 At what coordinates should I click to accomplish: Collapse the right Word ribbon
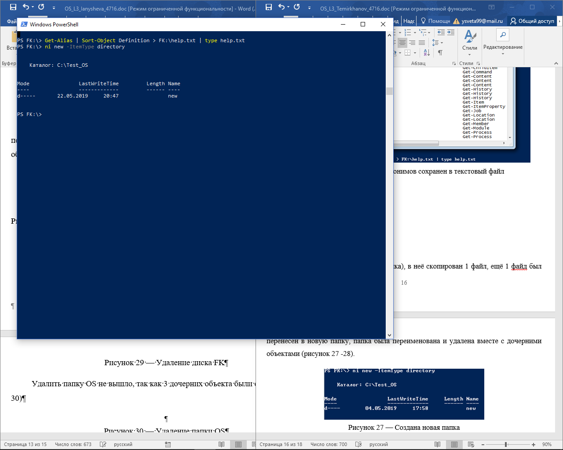[556, 63]
